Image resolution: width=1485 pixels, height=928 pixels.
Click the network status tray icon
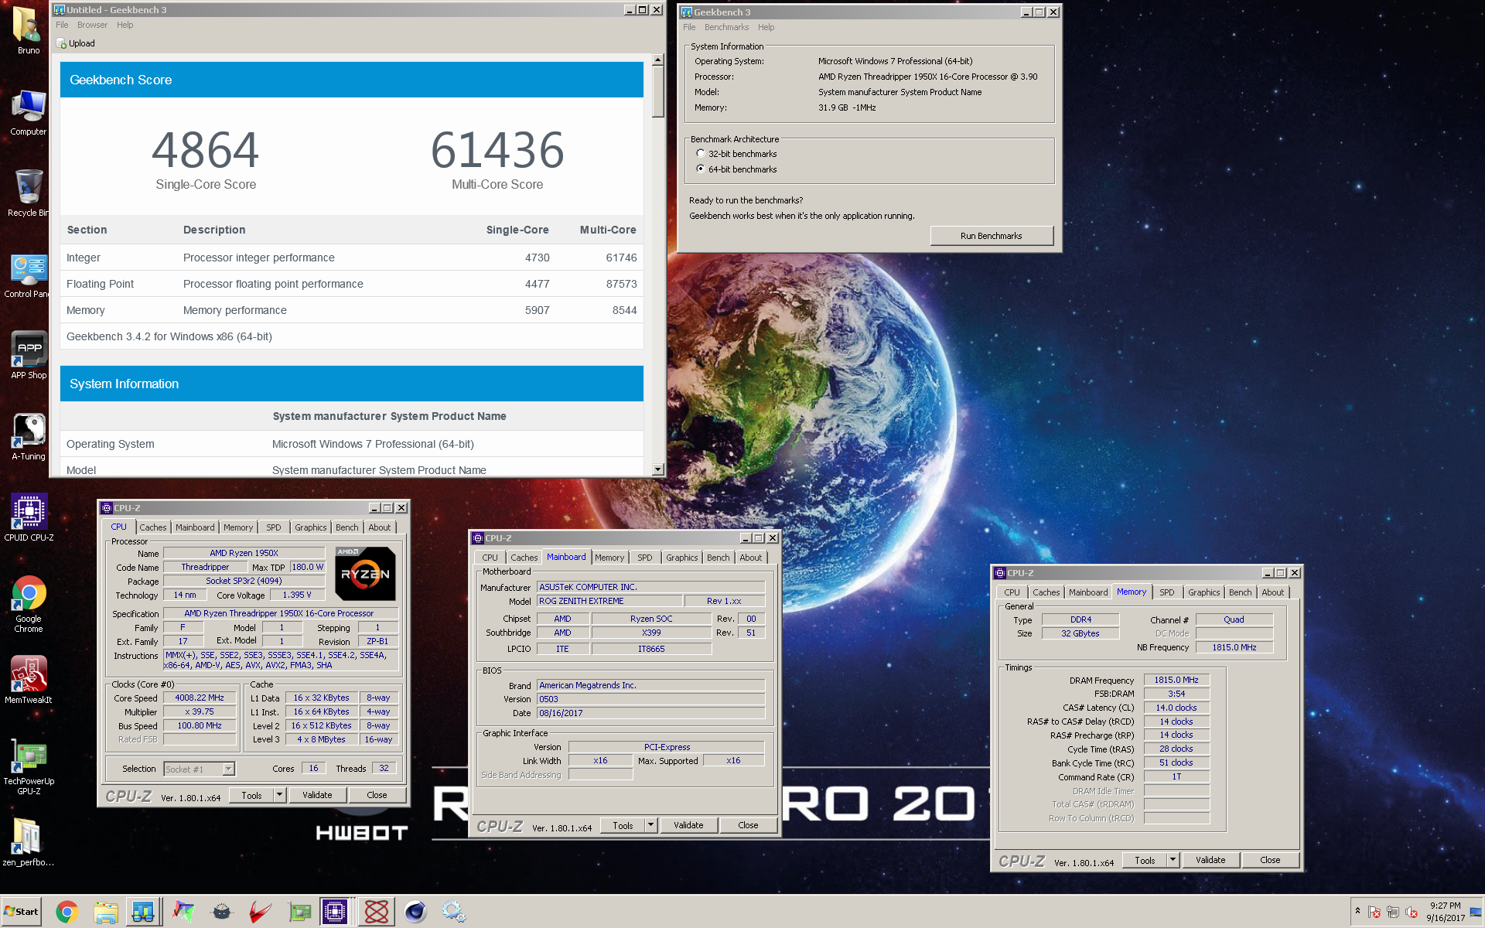point(1393,913)
